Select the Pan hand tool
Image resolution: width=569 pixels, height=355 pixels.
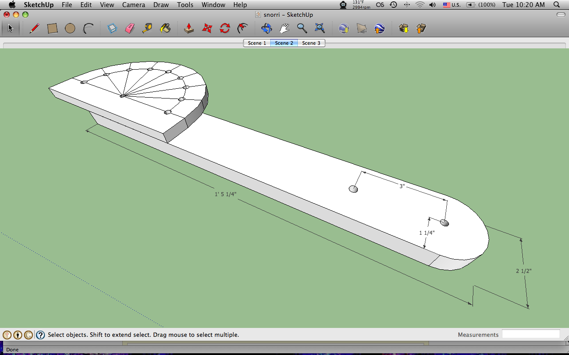[284, 28]
